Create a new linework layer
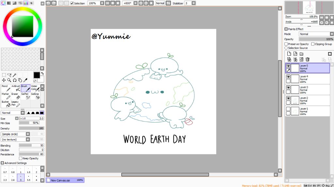Viewport: 334px width, 187px height. (295, 54)
